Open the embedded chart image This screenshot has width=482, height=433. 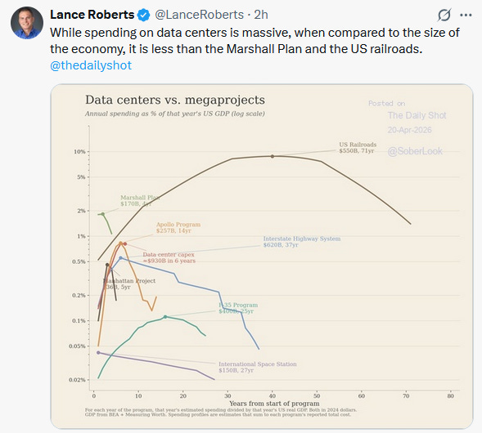tap(262, 256)
